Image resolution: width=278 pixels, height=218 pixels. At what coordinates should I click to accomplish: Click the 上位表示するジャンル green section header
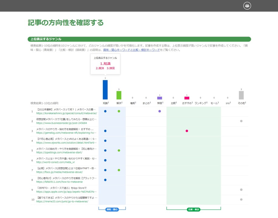139,39
